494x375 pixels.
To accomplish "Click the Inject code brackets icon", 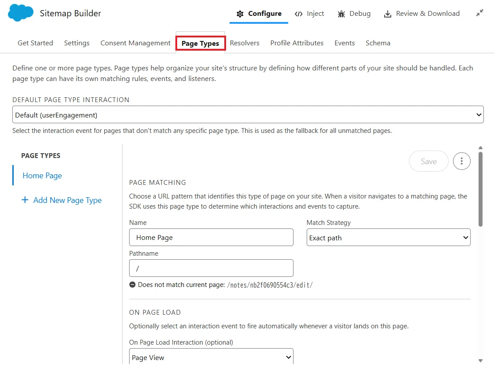I will [x=298, y=14].
